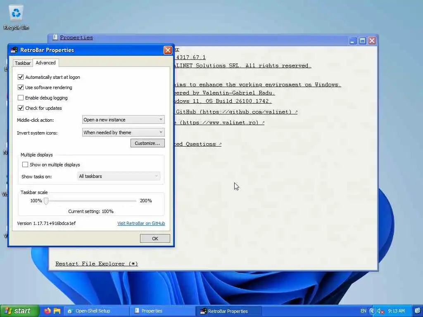This screenshot has height=317, width=423.
Task: Select the Advanced tab
Action: click(45, 63)
